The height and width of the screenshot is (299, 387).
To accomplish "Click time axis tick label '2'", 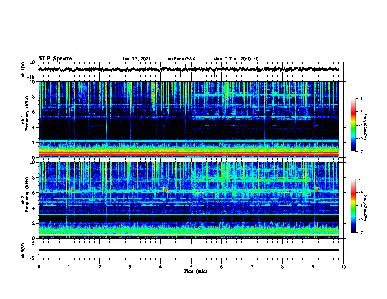I will [x=100, y=267].
